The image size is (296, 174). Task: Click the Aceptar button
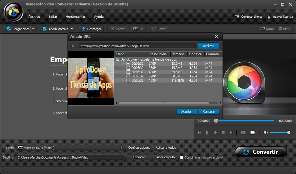[187, 112]
